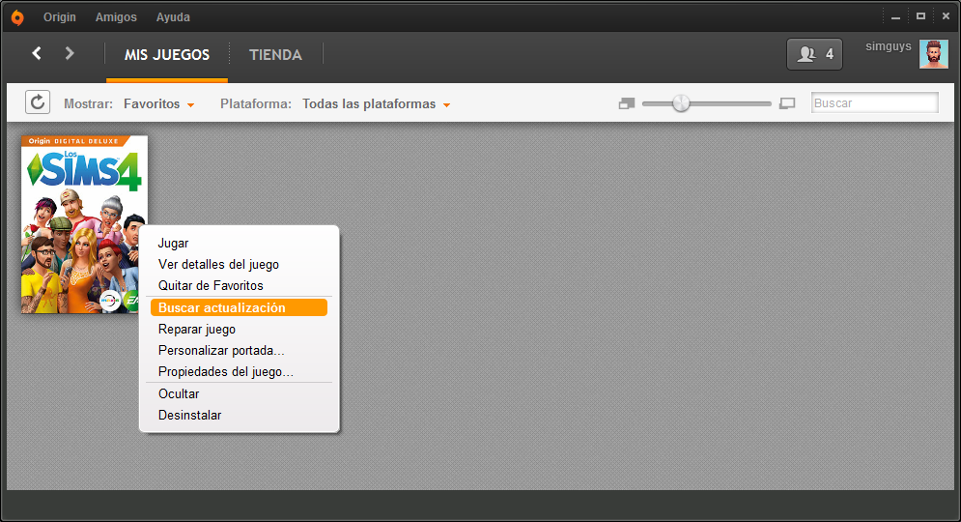Image resolution: width=961 pixels, height=522 pixels.
Task: Switch to the MIS JUEGOS tab
Action: pos(167,54)
